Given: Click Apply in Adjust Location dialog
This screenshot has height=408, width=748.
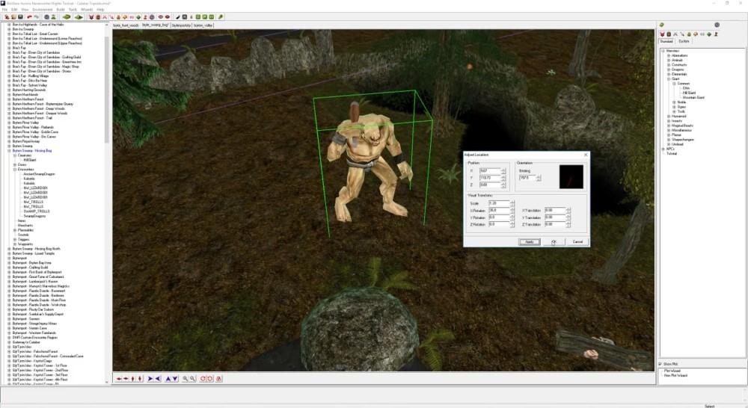Looking at the screenshot, I should click(x=530, y=241).
